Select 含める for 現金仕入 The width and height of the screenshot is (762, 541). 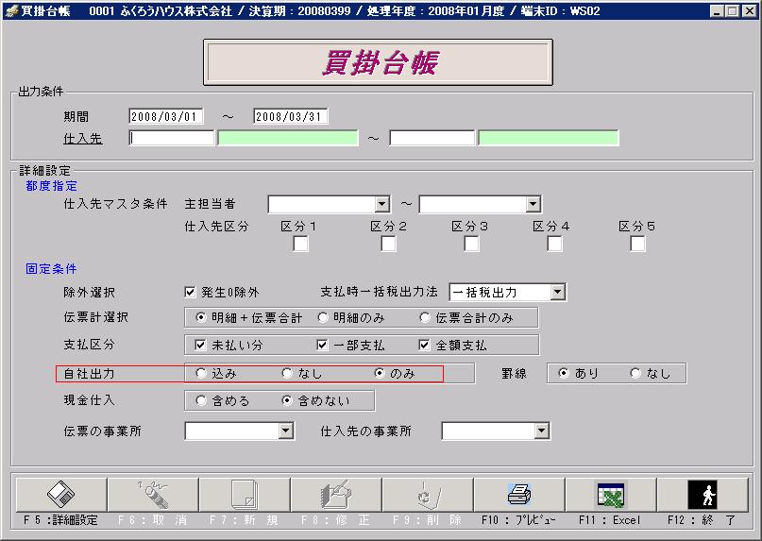click(x=201, y=400)
